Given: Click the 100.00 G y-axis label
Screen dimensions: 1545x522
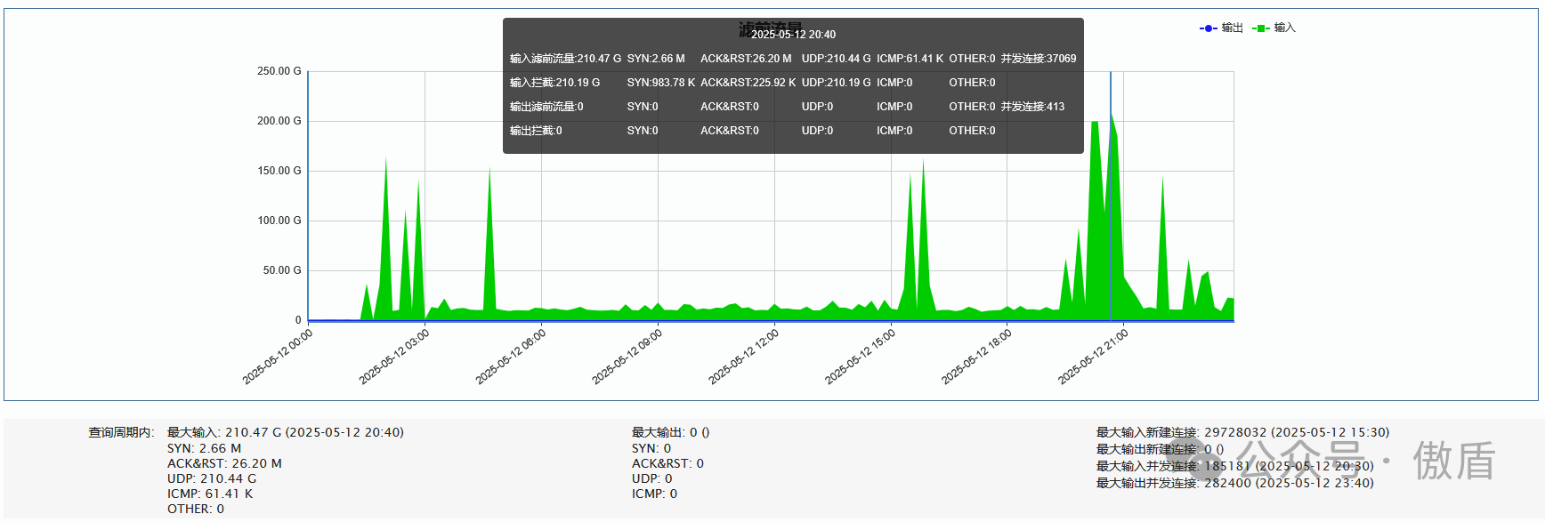Looking at the screenshot, I should pyautogui.click(x=279, y=221).
